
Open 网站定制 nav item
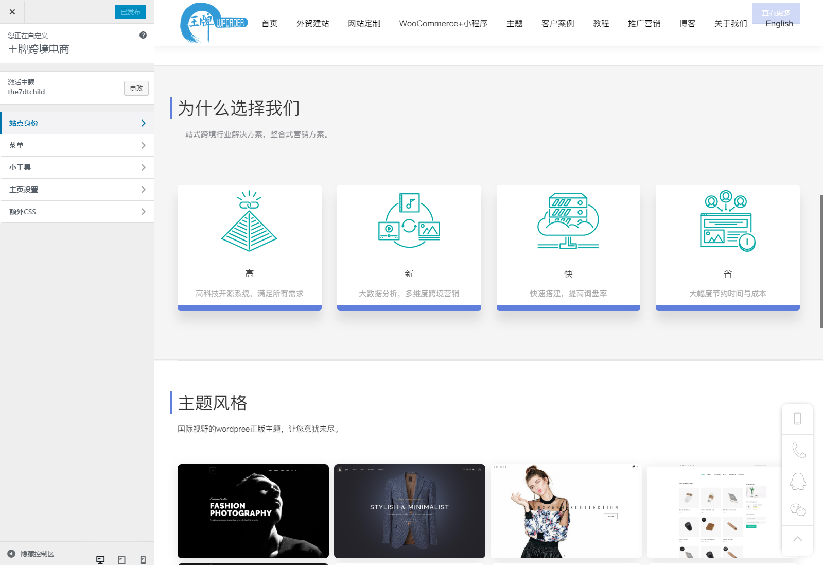point(364,23)
